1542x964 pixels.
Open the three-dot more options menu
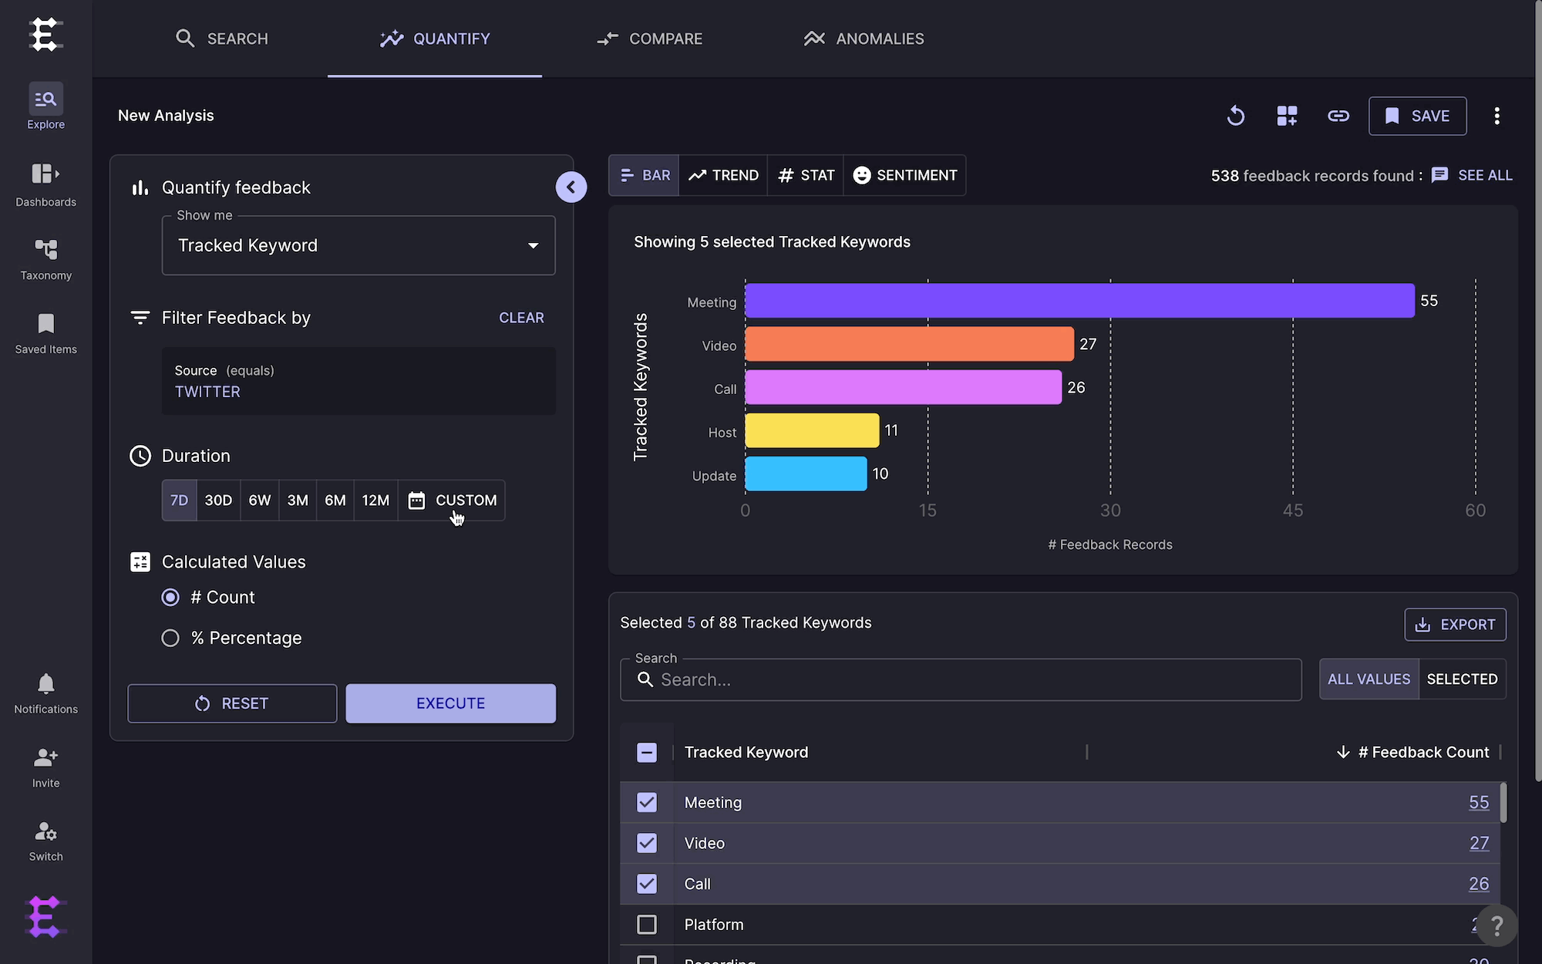pos(1497,116)
